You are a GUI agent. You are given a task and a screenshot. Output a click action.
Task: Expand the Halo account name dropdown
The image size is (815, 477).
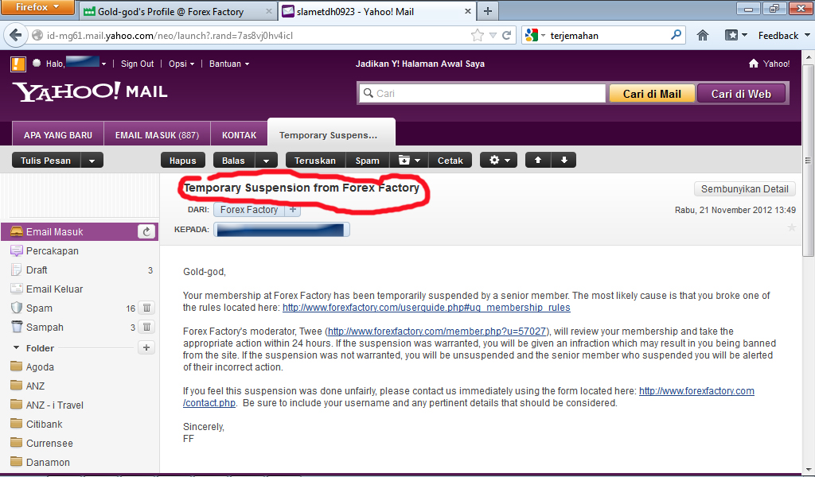(x=104, y=64)
